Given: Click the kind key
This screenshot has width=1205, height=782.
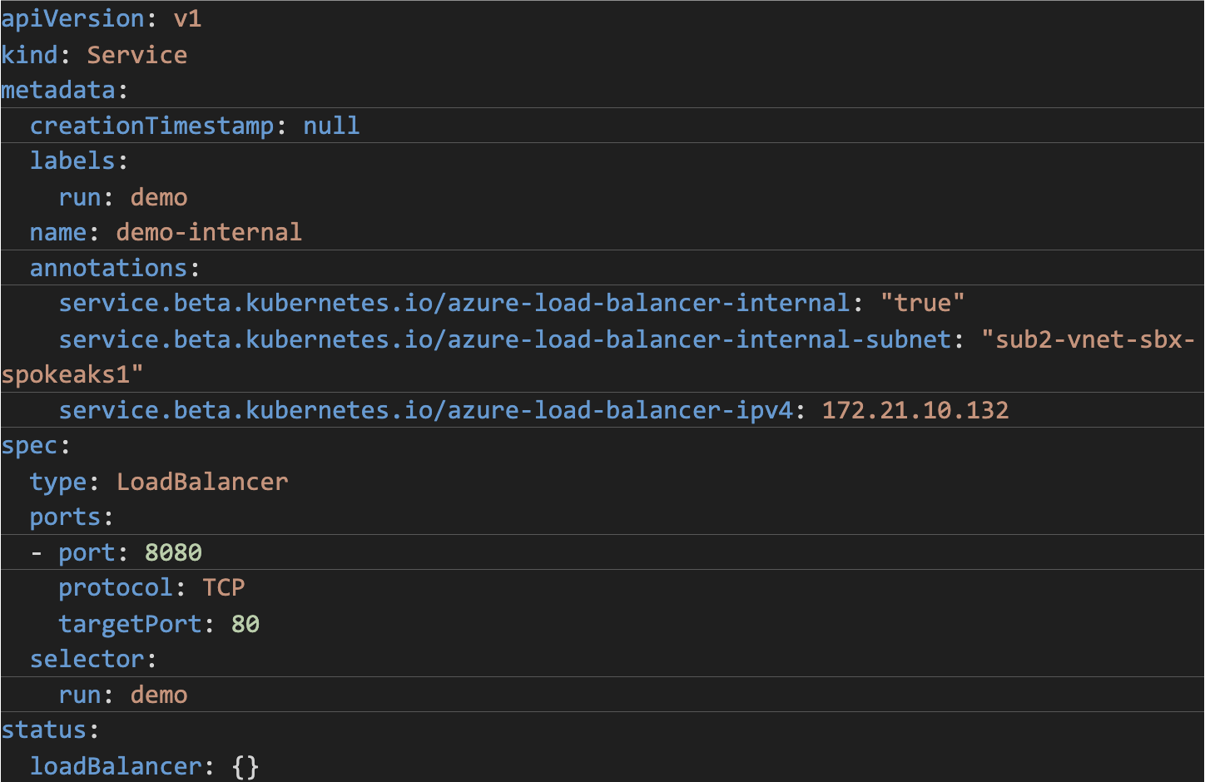Looking at the screenshot, I should pyautogui.click(x=29, y=54).
